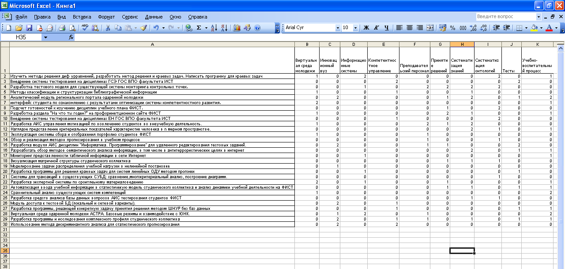
Task: Cut the selection with the scissors icon
Action: [x=108, y=27]
